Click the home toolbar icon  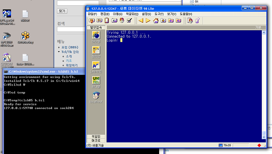coord(156,20)
